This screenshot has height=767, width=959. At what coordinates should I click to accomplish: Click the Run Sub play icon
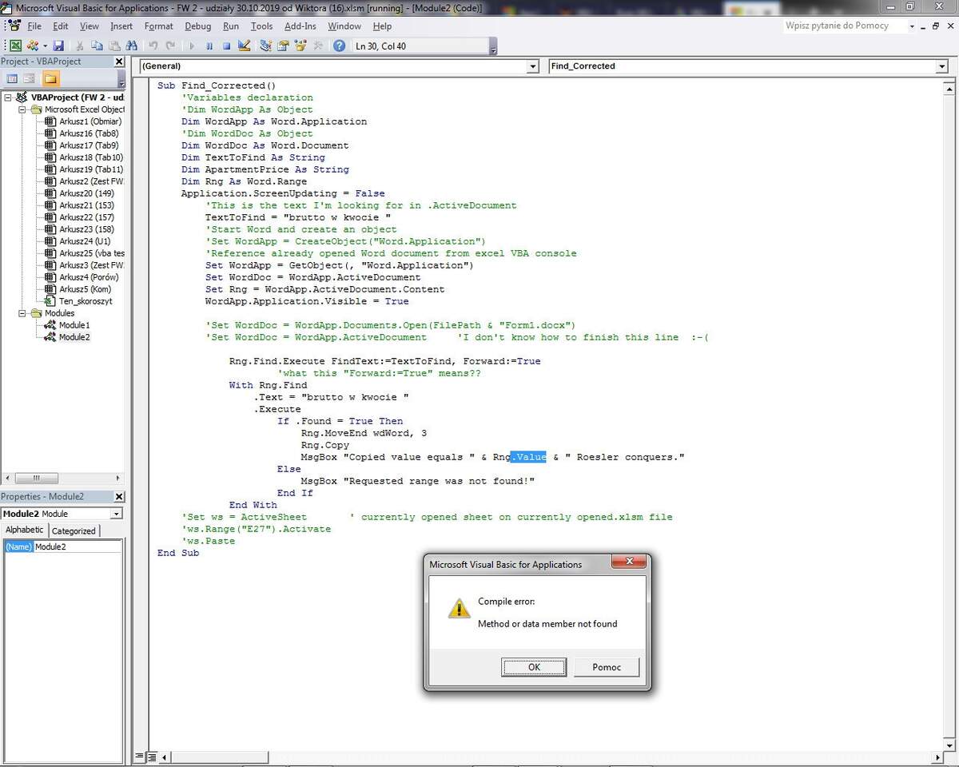[192, 46]
